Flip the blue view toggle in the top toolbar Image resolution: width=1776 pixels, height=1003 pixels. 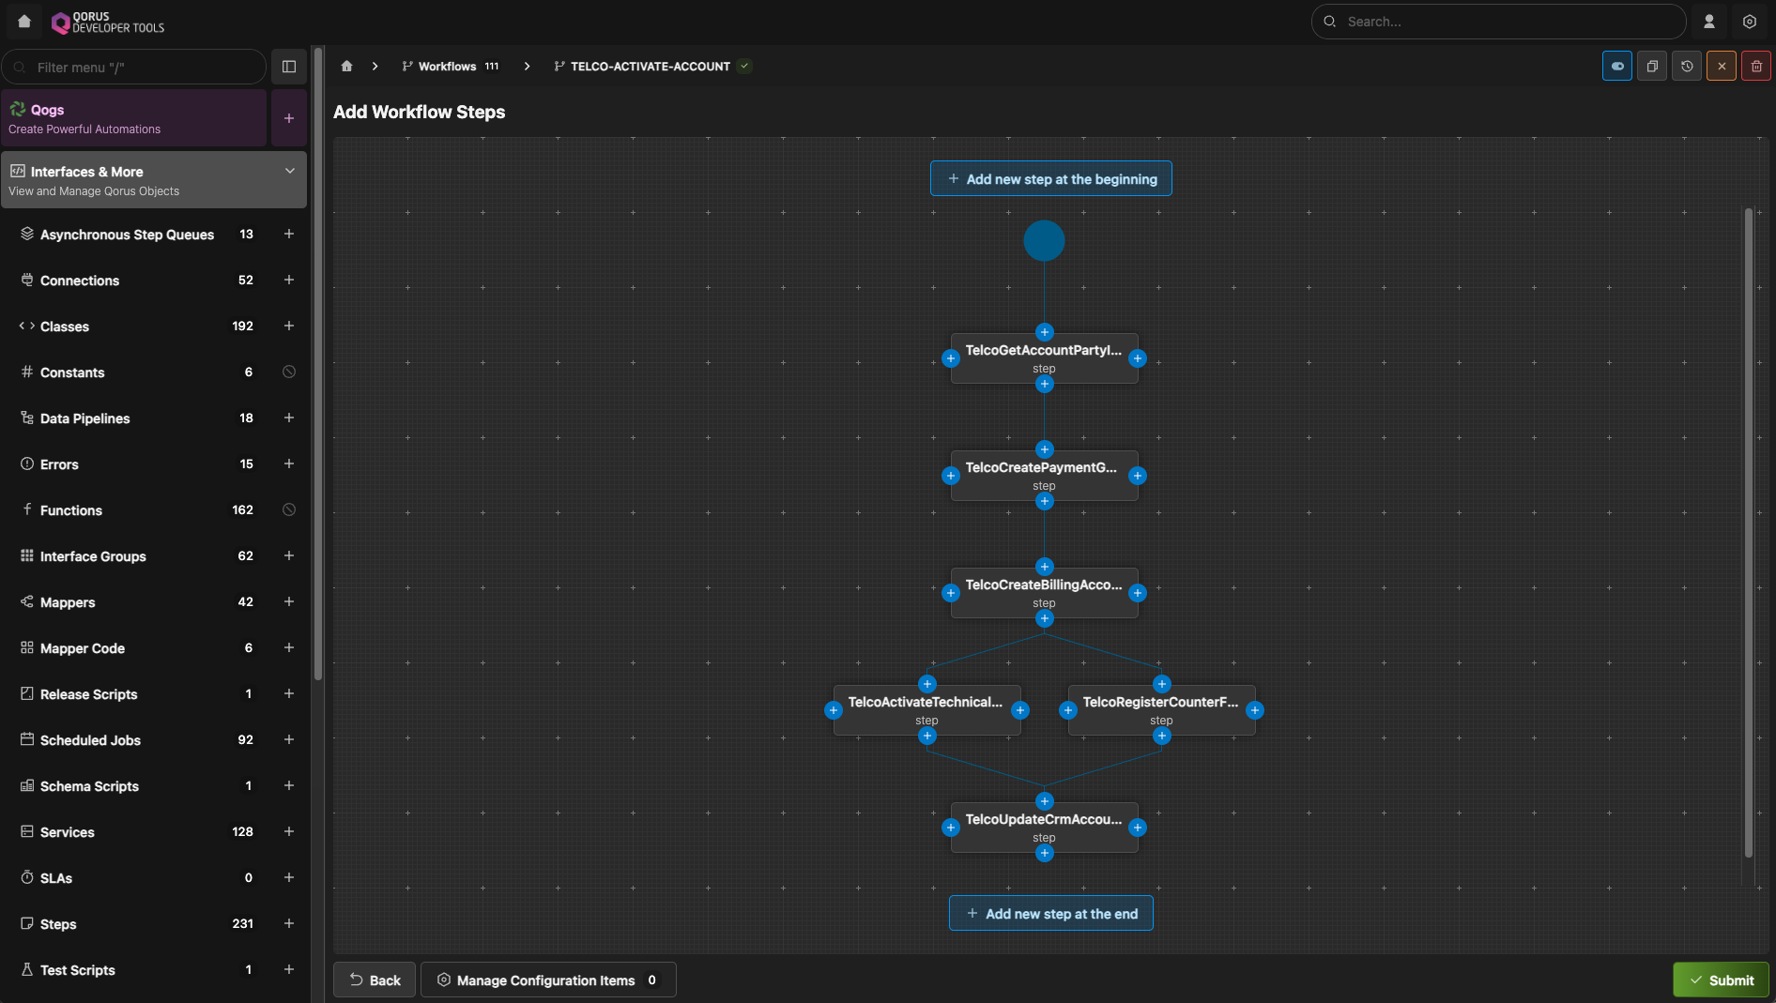coord(1616,66)
